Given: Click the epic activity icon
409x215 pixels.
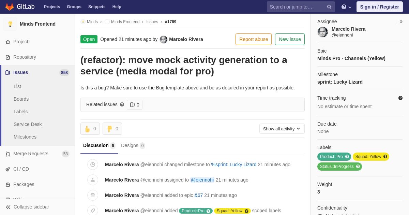Looking at the screenshot, I should pos(93,195).
